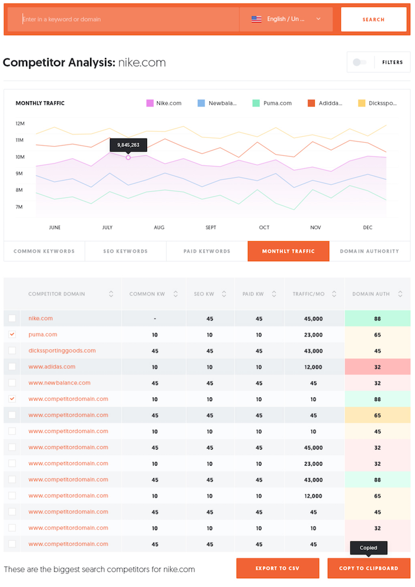The width and height of the screenshot is (415, 587).
Task: Sort by Competitor Domain column arrows
Action: pyautogui.click(x=111, y=294)
